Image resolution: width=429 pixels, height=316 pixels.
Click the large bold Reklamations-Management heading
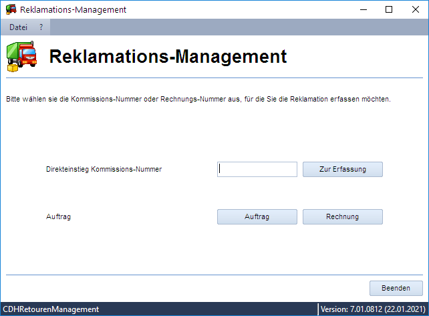pyautogui.click(x=168, y=57)
